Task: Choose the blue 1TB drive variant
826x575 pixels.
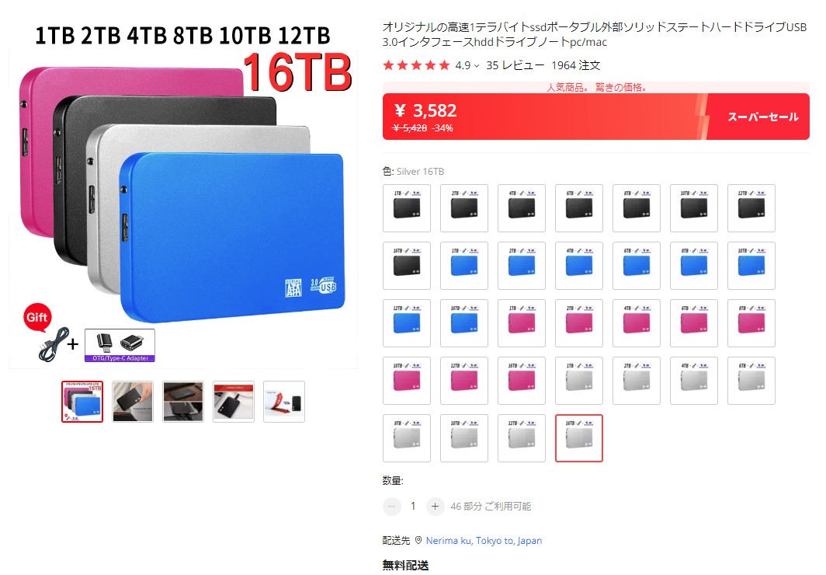Action: coord(464,266)
